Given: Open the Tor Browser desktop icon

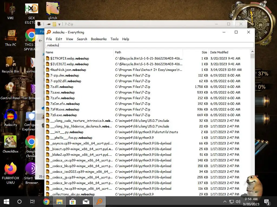Looking at the screenshot, I should click(x=31, y=92).
